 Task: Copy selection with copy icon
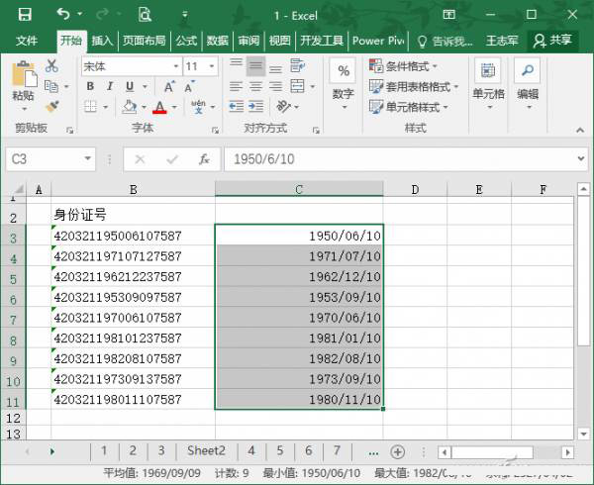(x=51, y=87)
